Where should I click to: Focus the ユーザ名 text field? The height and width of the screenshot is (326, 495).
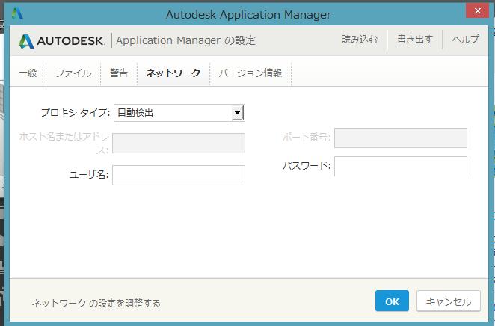tap(179, 175)
